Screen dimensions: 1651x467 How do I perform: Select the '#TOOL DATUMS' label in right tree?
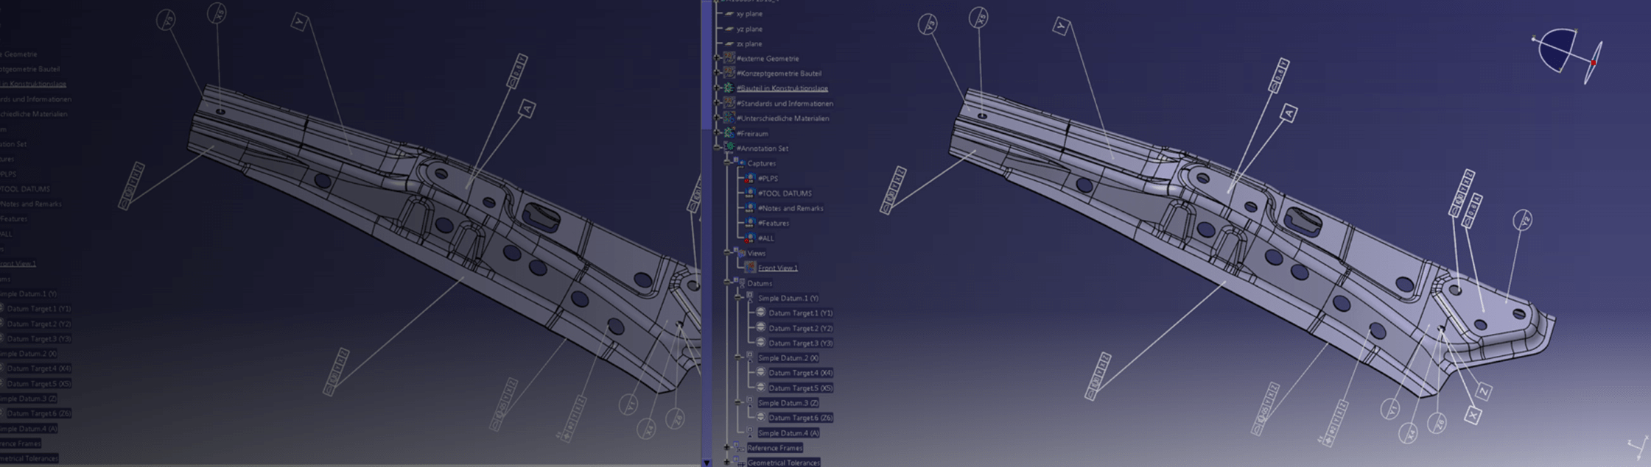tap(785, 193)
